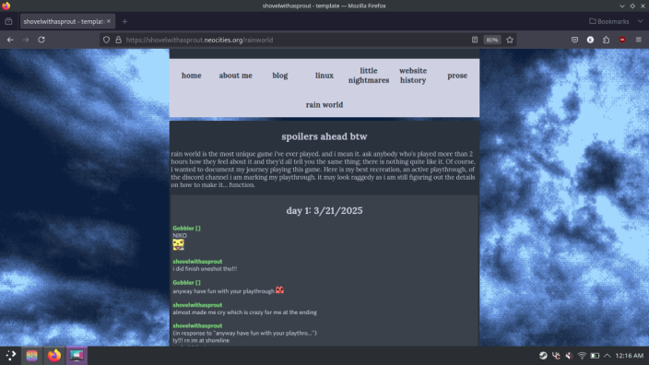This screenshot has width=649, height=365.
Task: Bookmark this page with the star icon
Action: tap(510, 40)
